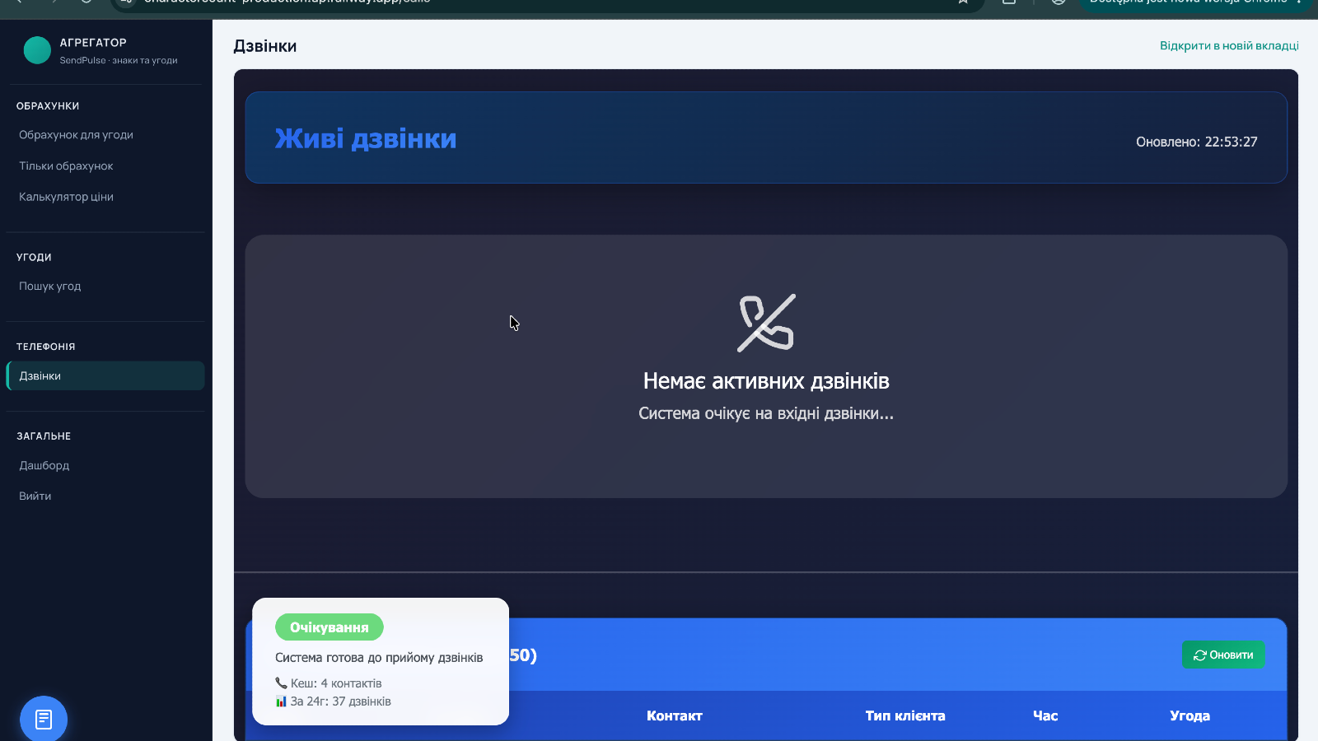This screenshot has height=741, width=1318.
Task: Click the Угода column header
Action: [x=1189, y=715]
